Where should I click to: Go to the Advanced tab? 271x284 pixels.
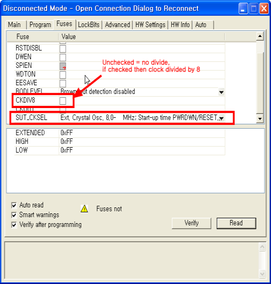pos(118,24)
